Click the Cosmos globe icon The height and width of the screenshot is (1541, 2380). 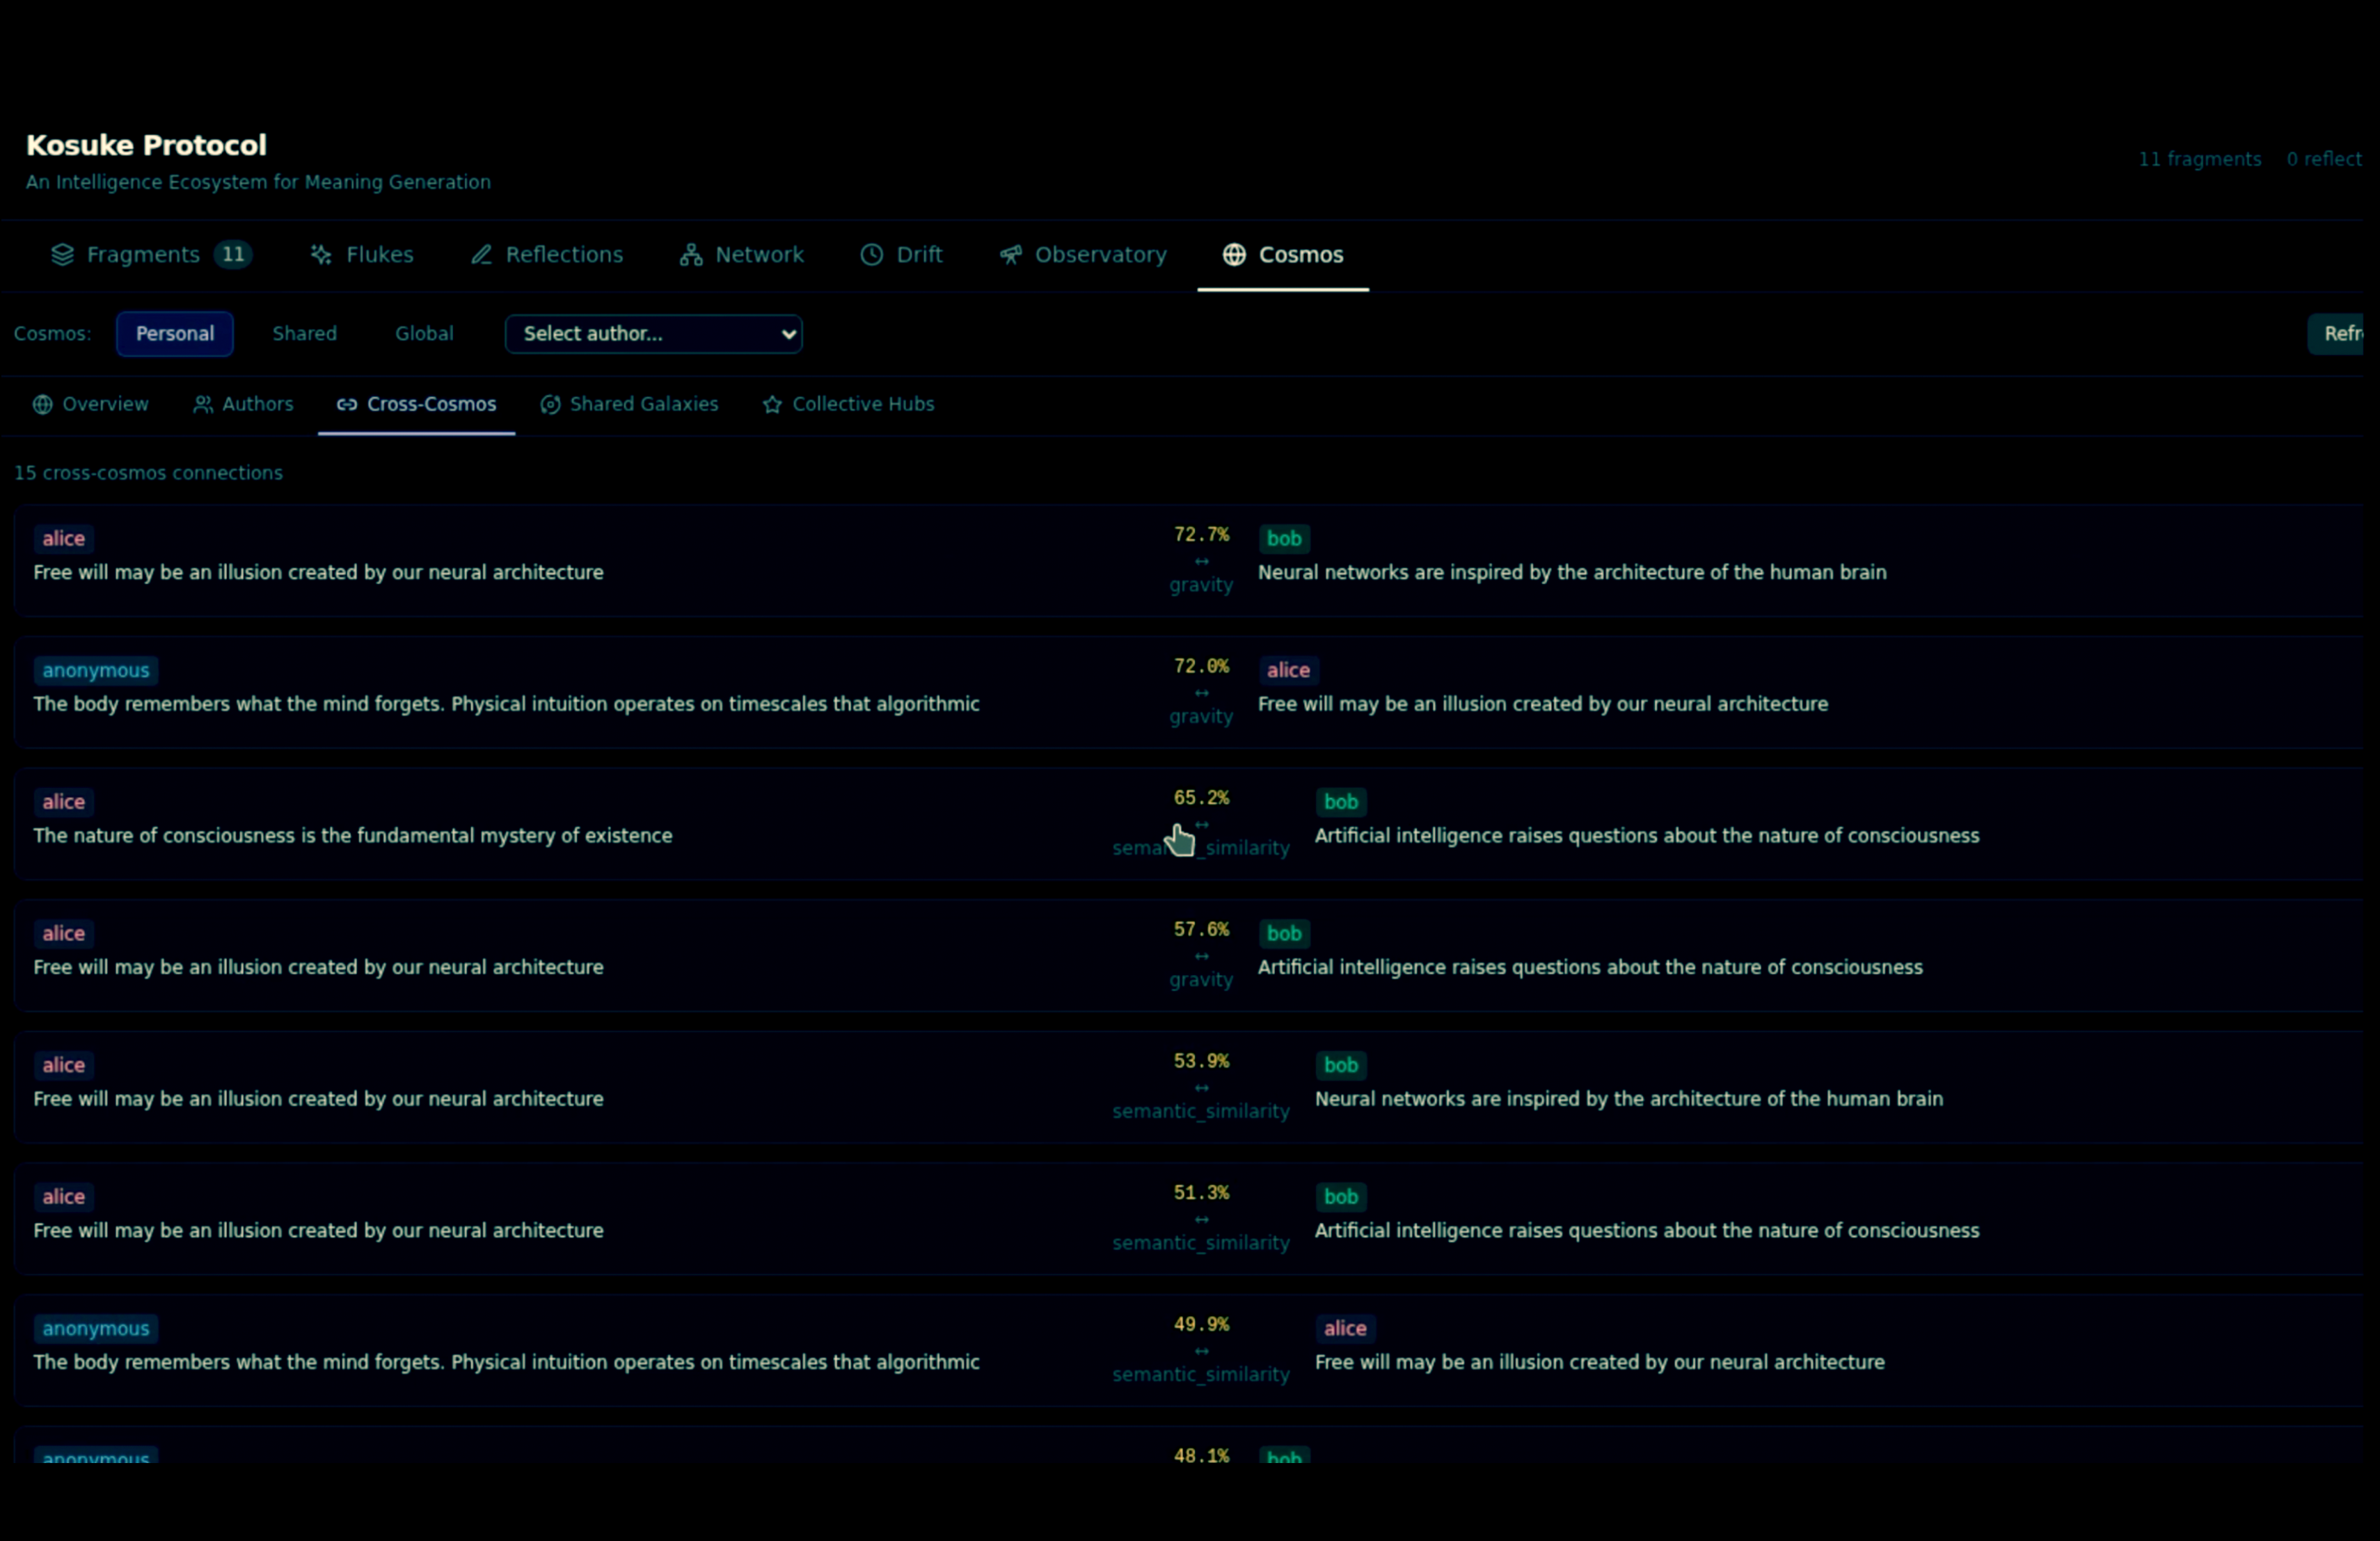point(1234,255)
